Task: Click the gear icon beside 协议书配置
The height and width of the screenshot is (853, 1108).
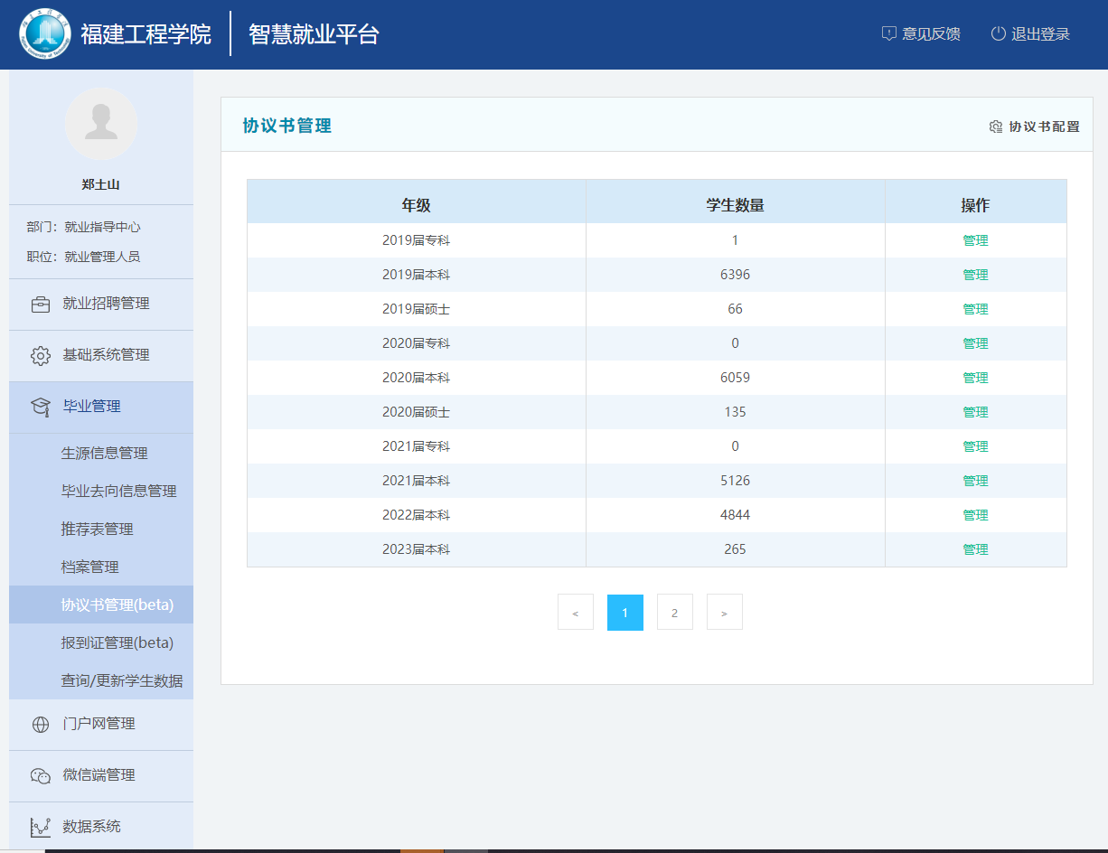Action: click(x=996, y=127)
